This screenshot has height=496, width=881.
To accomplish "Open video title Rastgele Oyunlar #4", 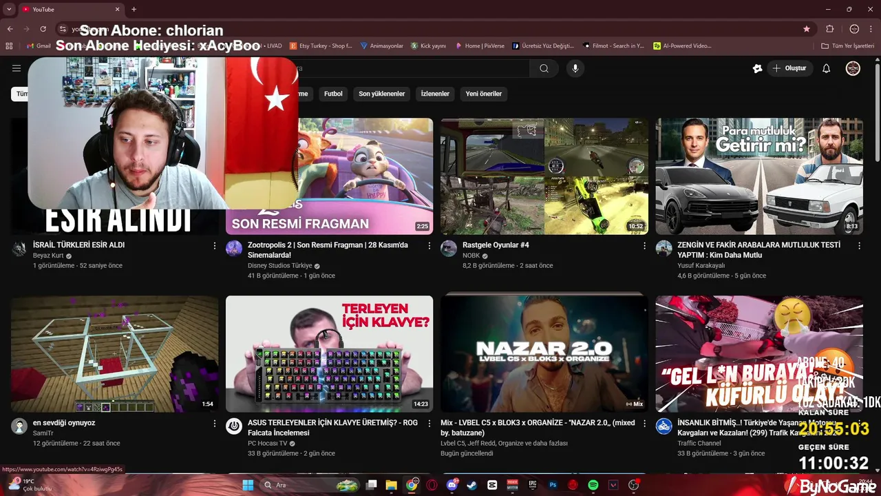I will 496,245.
